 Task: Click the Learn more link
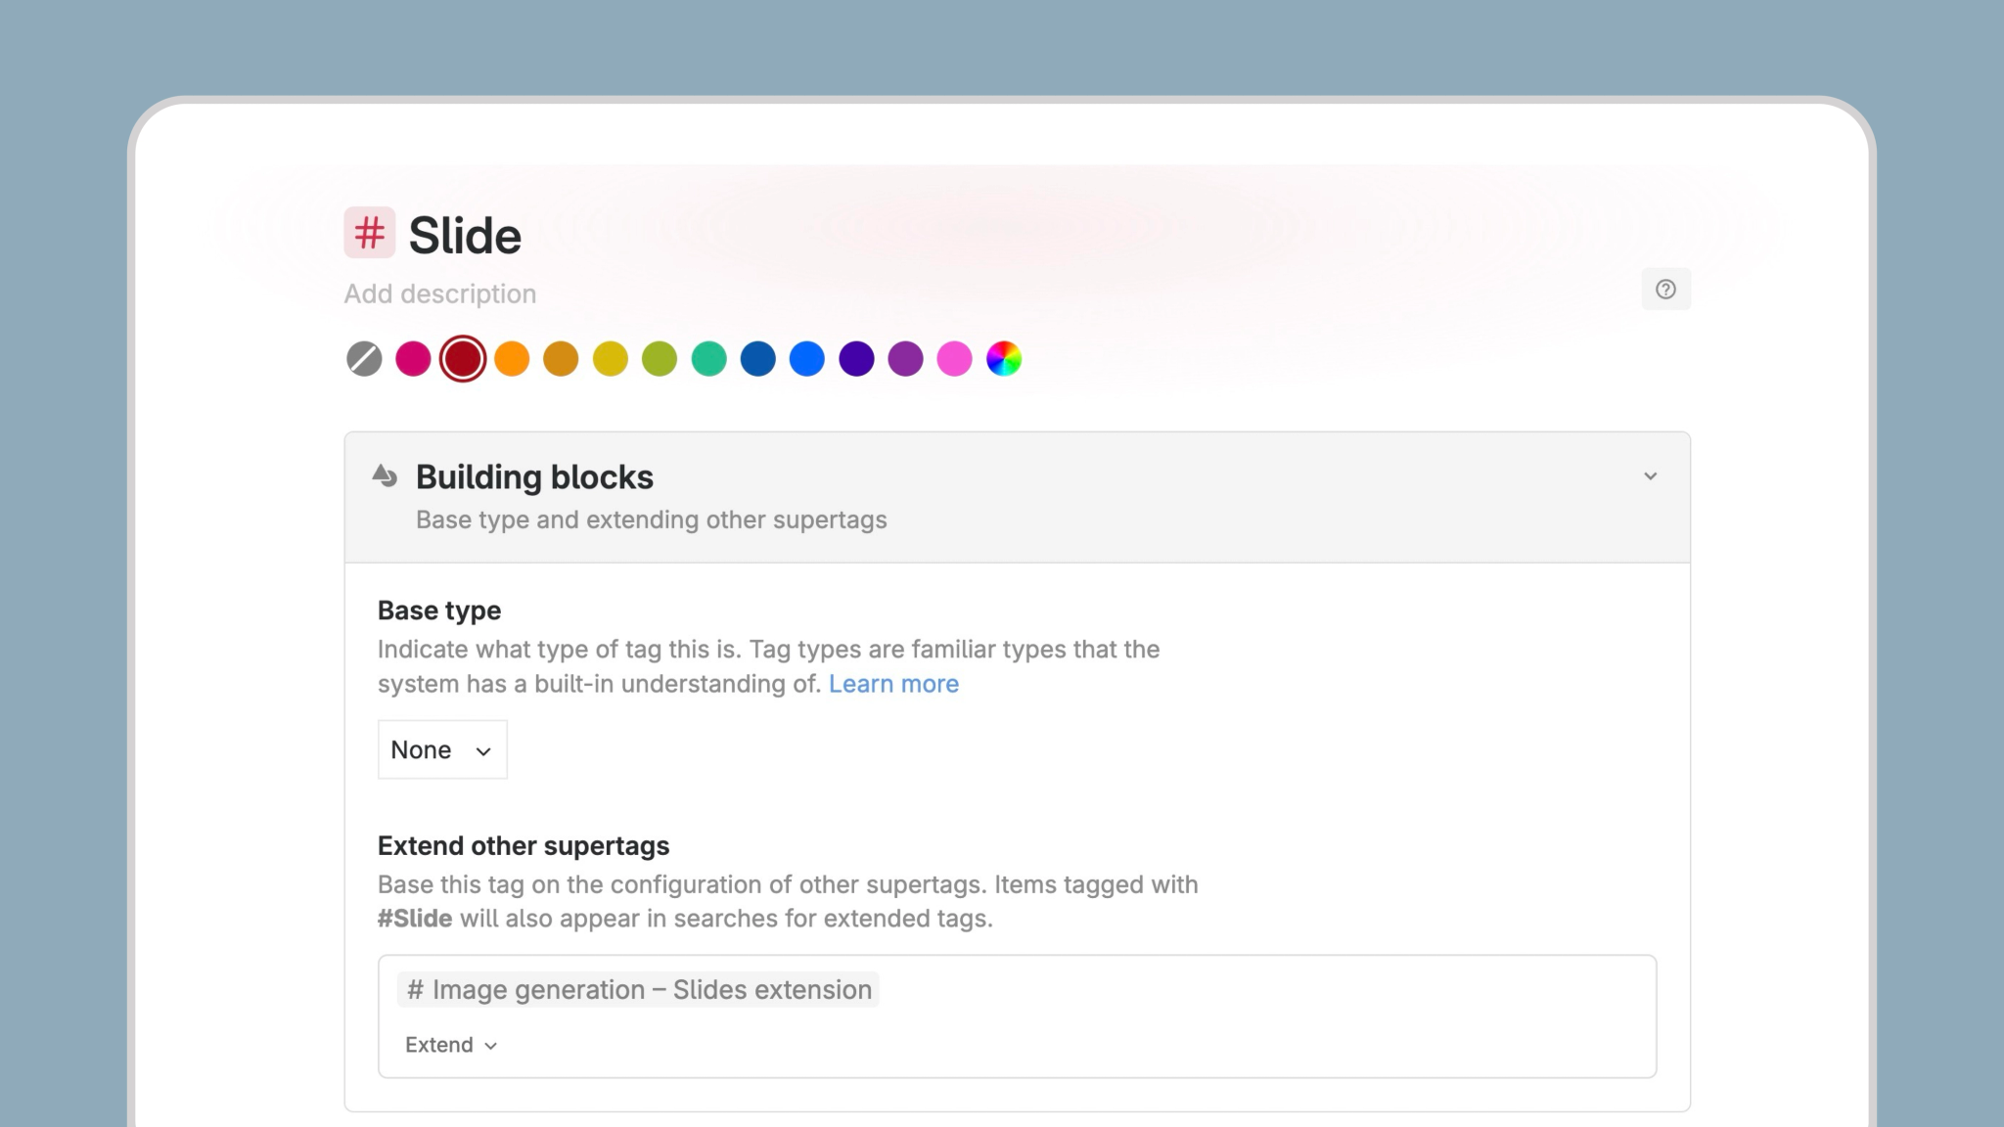[893, 684]
